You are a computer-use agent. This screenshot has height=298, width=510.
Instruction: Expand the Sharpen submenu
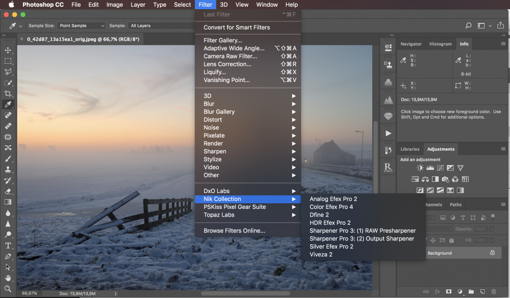[248, 151]
